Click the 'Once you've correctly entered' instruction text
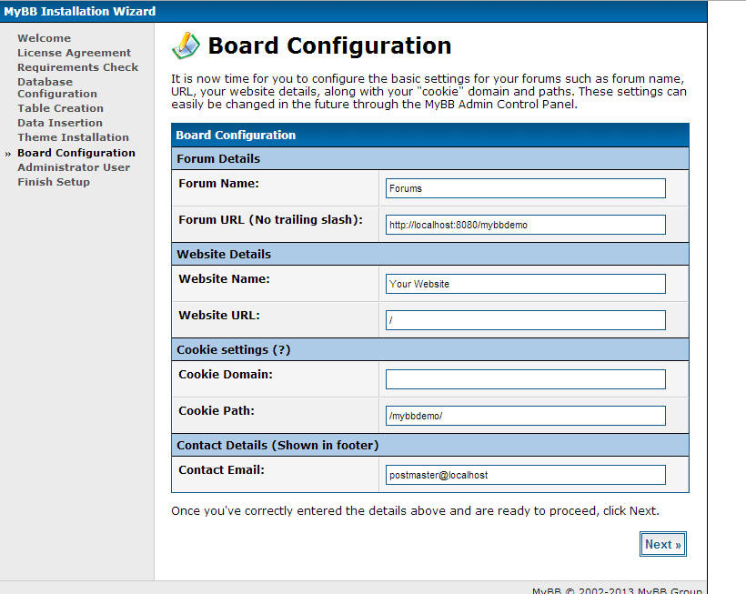The width and height of the screenshot is (746, 594). [416, 511]
